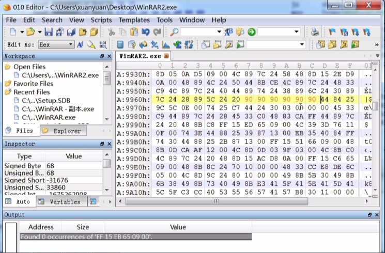The width and height of the screenshot is (385, 253).
Task: Close the WinRAR2.exe tab
Action: pos(166,56)
